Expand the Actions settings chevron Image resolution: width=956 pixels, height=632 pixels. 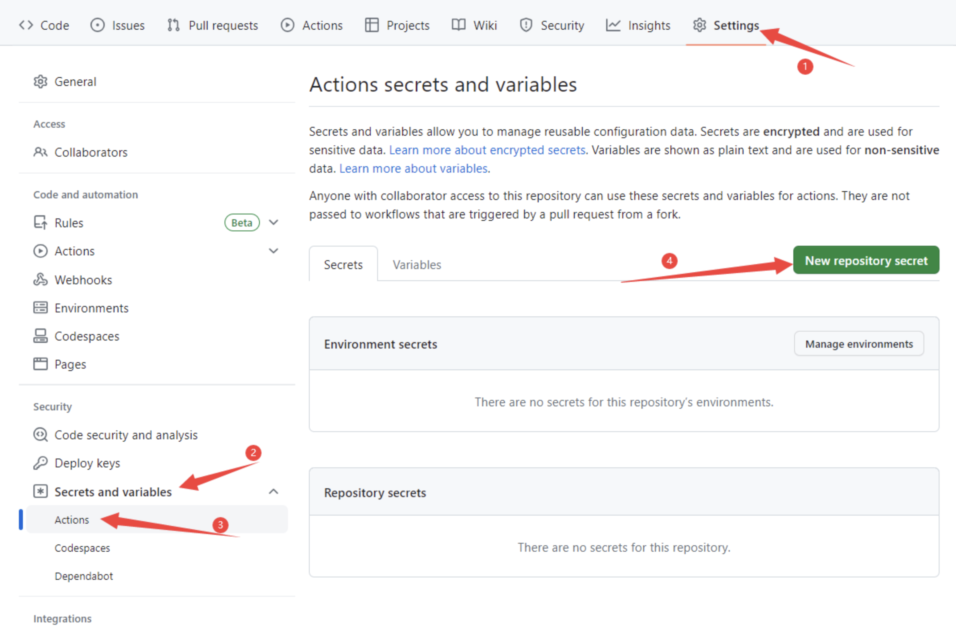(274, 251)
